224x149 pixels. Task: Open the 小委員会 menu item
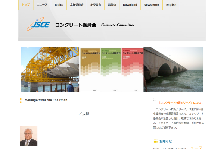(x=96, y=5)
